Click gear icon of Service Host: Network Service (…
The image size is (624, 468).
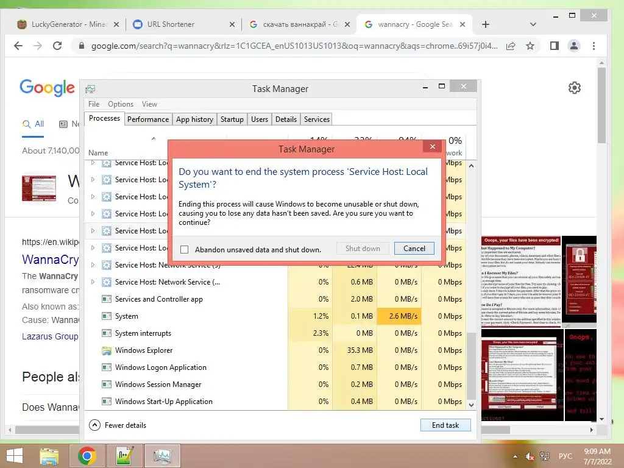click(106, 282)
